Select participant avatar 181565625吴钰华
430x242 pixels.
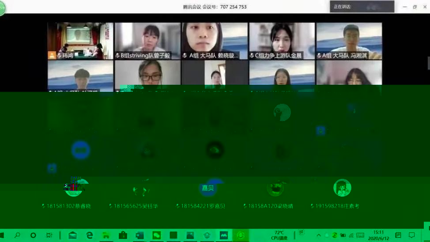[141, 189]
